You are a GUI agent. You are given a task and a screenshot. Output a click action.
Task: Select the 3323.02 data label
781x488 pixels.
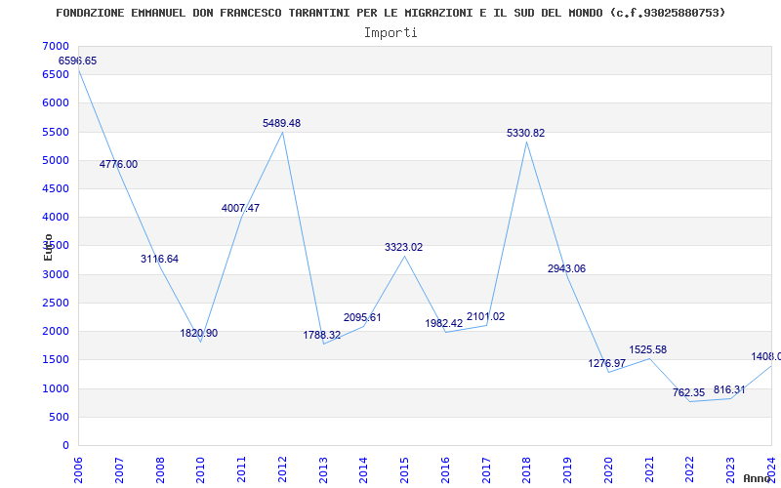403,247
